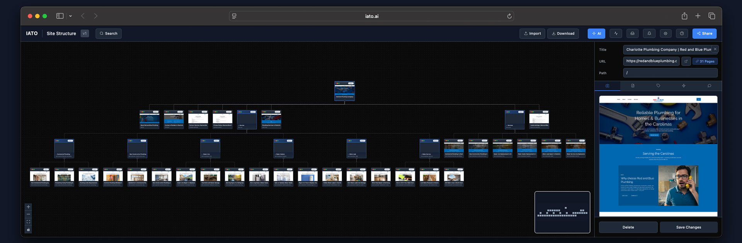Screen dimensions: 742x243
Task: Select the New Construction Plumbing folder node
Action: tap(137, 148)
